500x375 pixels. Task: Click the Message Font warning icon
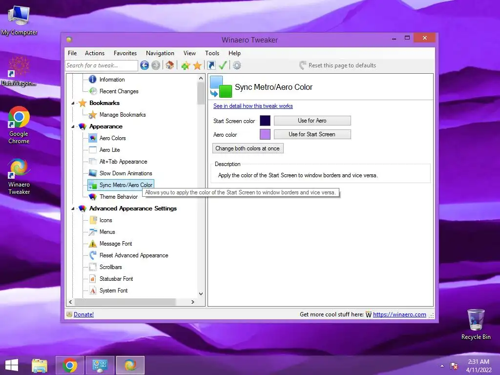[x=93, y=244]
